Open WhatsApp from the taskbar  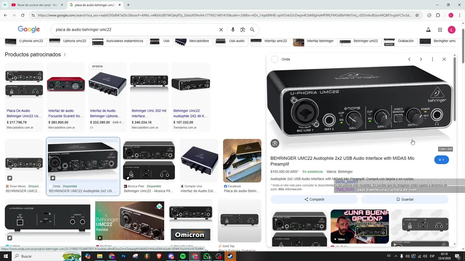pos(207,256)
